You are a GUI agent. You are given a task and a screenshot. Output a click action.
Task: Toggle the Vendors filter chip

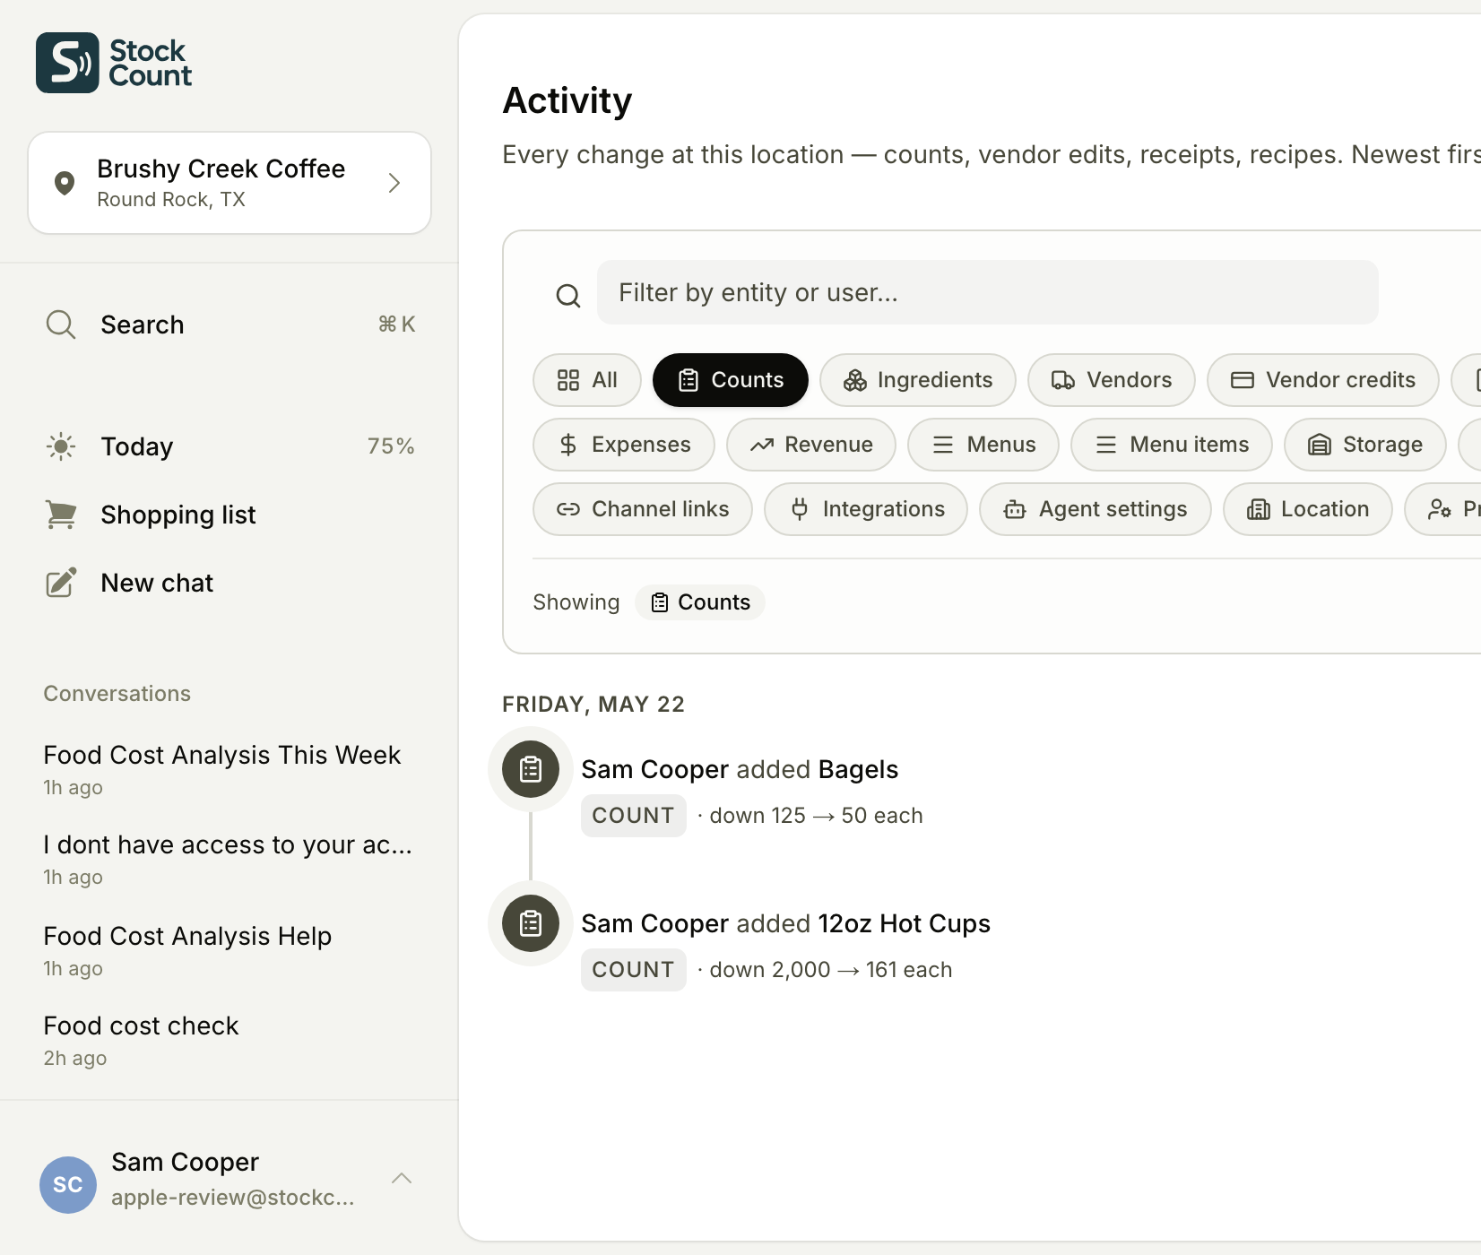click(x=1112, y=380)
